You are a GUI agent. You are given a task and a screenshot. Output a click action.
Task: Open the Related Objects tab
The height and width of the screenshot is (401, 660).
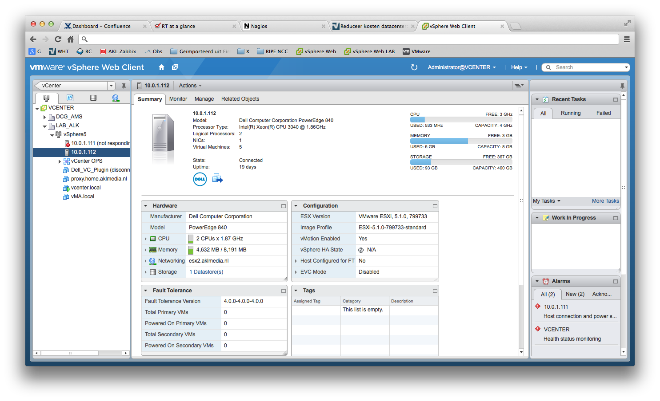240,99
